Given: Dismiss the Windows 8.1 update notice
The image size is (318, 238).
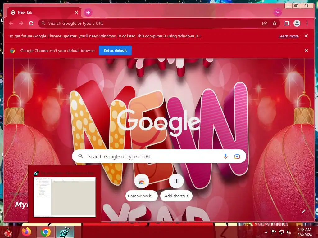Looking at the screenshot, I should coord(306,36).
